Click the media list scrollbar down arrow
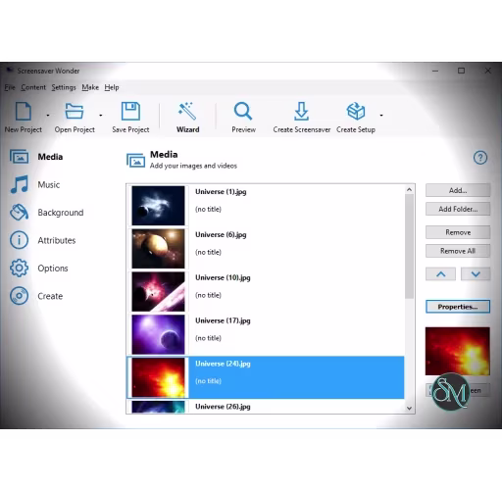Screen dimensions: 502x490 (409, 408)
